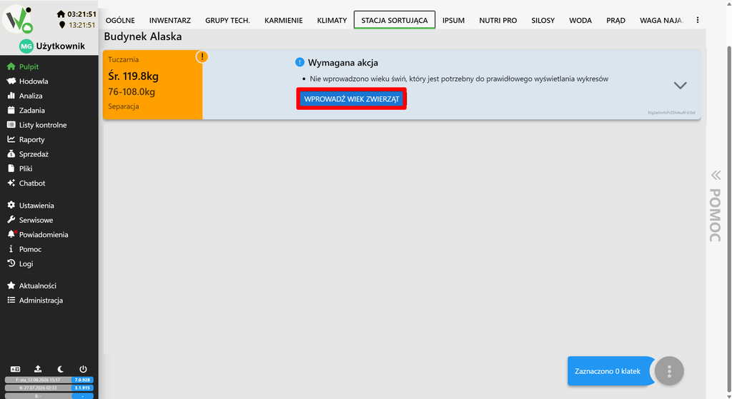
Task: Click the Zaznaczono 0 klatek button
Action: click(608, 371)
